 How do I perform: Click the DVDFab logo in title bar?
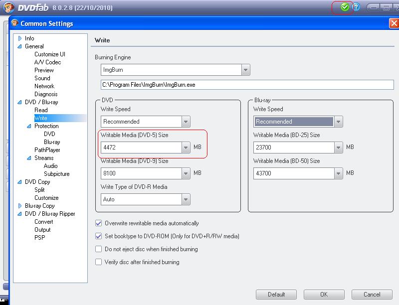[x=6, y=7]
